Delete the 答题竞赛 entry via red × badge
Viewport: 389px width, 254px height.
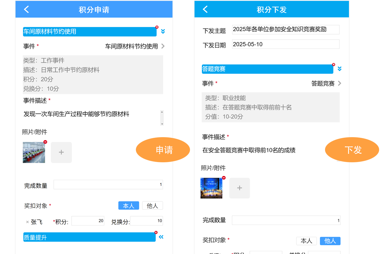[334, 64]
